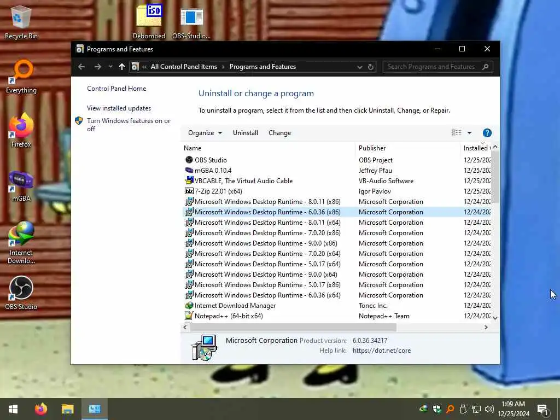Image resolution: width=560 pixels, height=420 pixels.
Task: Open Turn Windows features on or off
Action: [x=129, y=125]
